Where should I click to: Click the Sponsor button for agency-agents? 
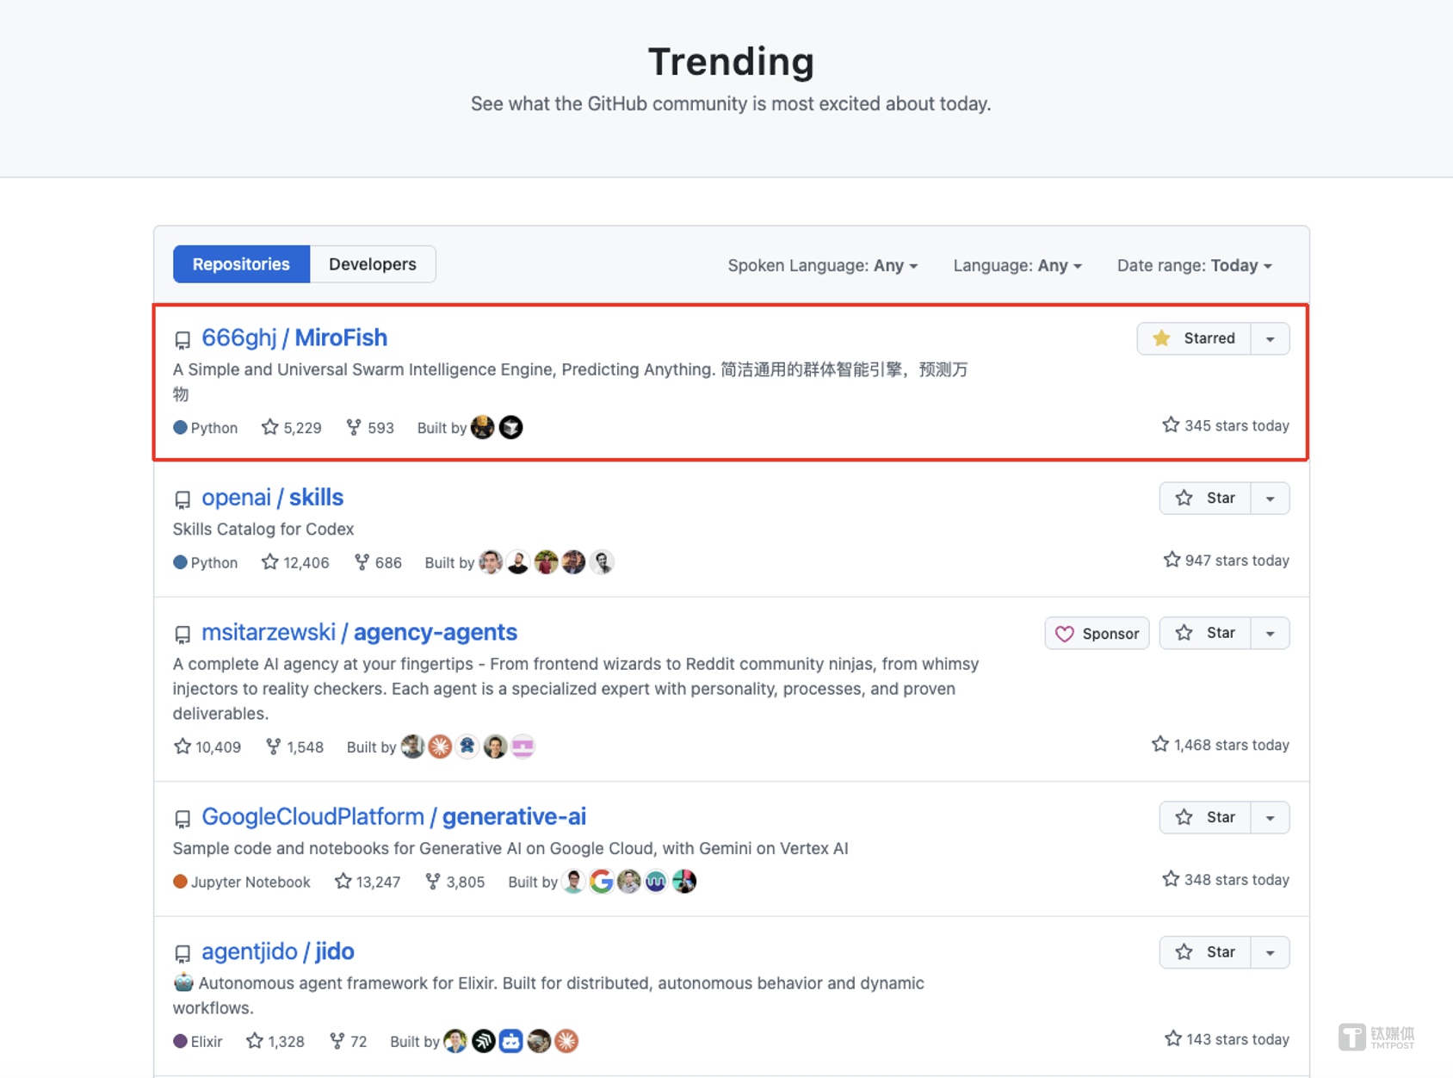1097,633
